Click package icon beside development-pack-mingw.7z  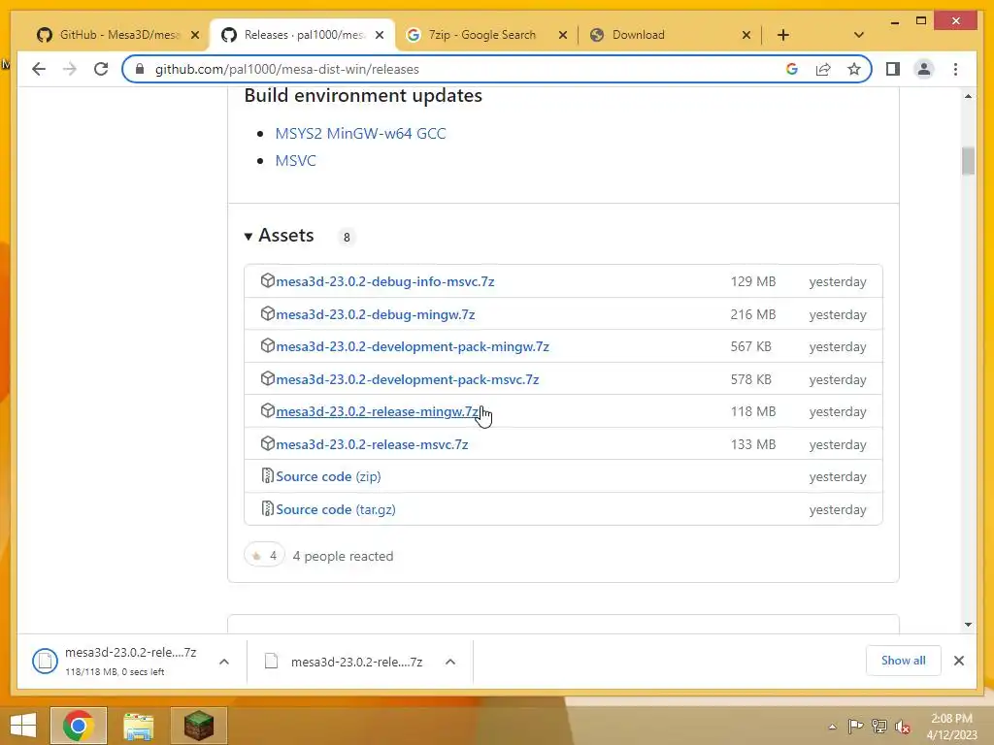click(268, 345)
